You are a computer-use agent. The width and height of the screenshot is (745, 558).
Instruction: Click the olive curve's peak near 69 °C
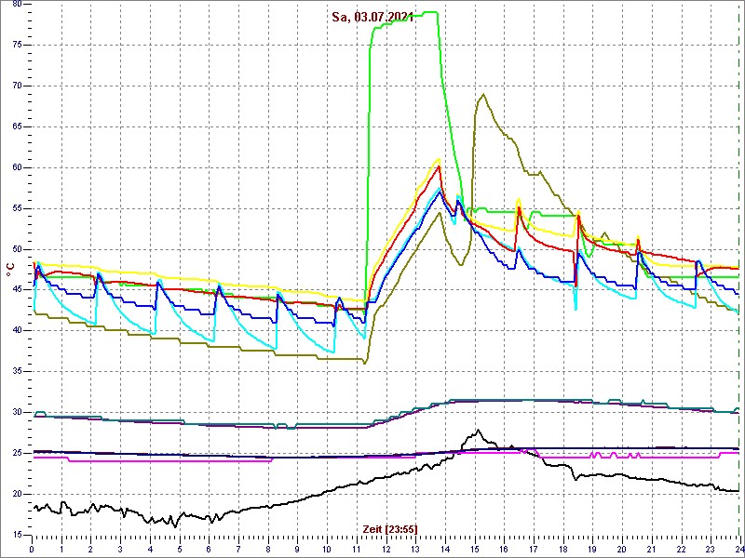pyautogui.click(x=482, y=95)
